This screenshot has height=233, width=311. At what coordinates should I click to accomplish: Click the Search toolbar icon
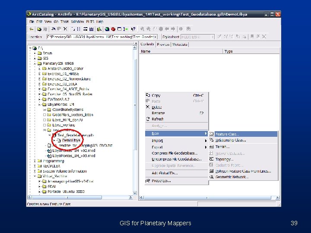coord(99,29)
